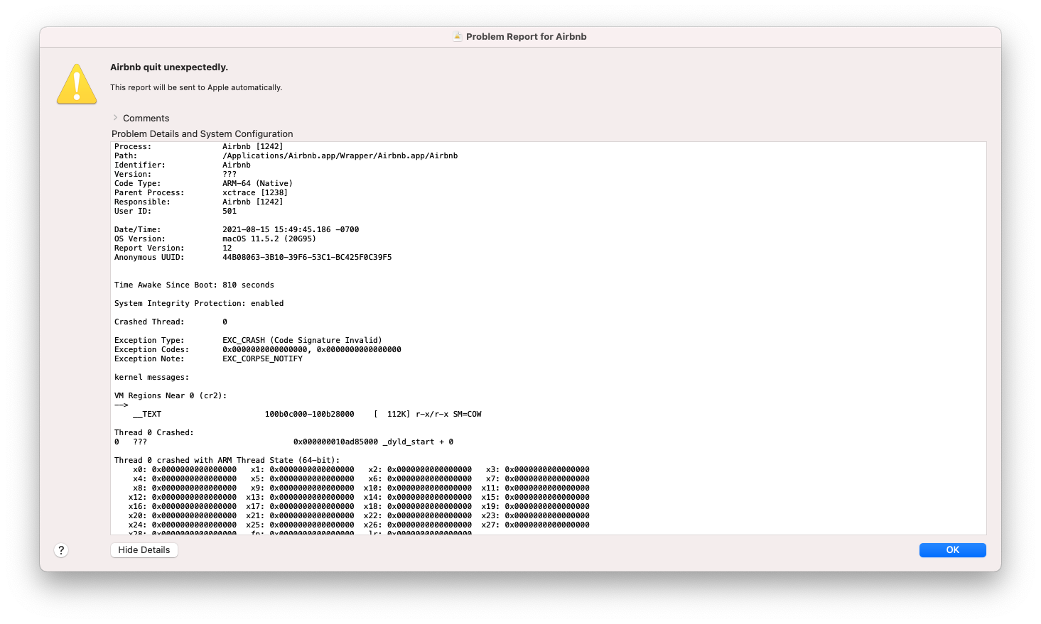Confirm the report with the OK button

952,550
